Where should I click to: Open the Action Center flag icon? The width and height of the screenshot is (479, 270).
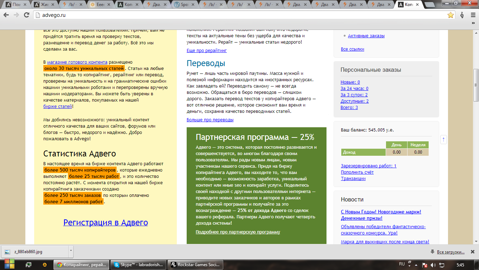click(x=425, y=264)
